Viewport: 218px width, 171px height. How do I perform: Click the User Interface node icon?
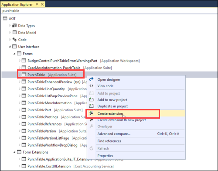pyautogui.click(x=14, y=47)
